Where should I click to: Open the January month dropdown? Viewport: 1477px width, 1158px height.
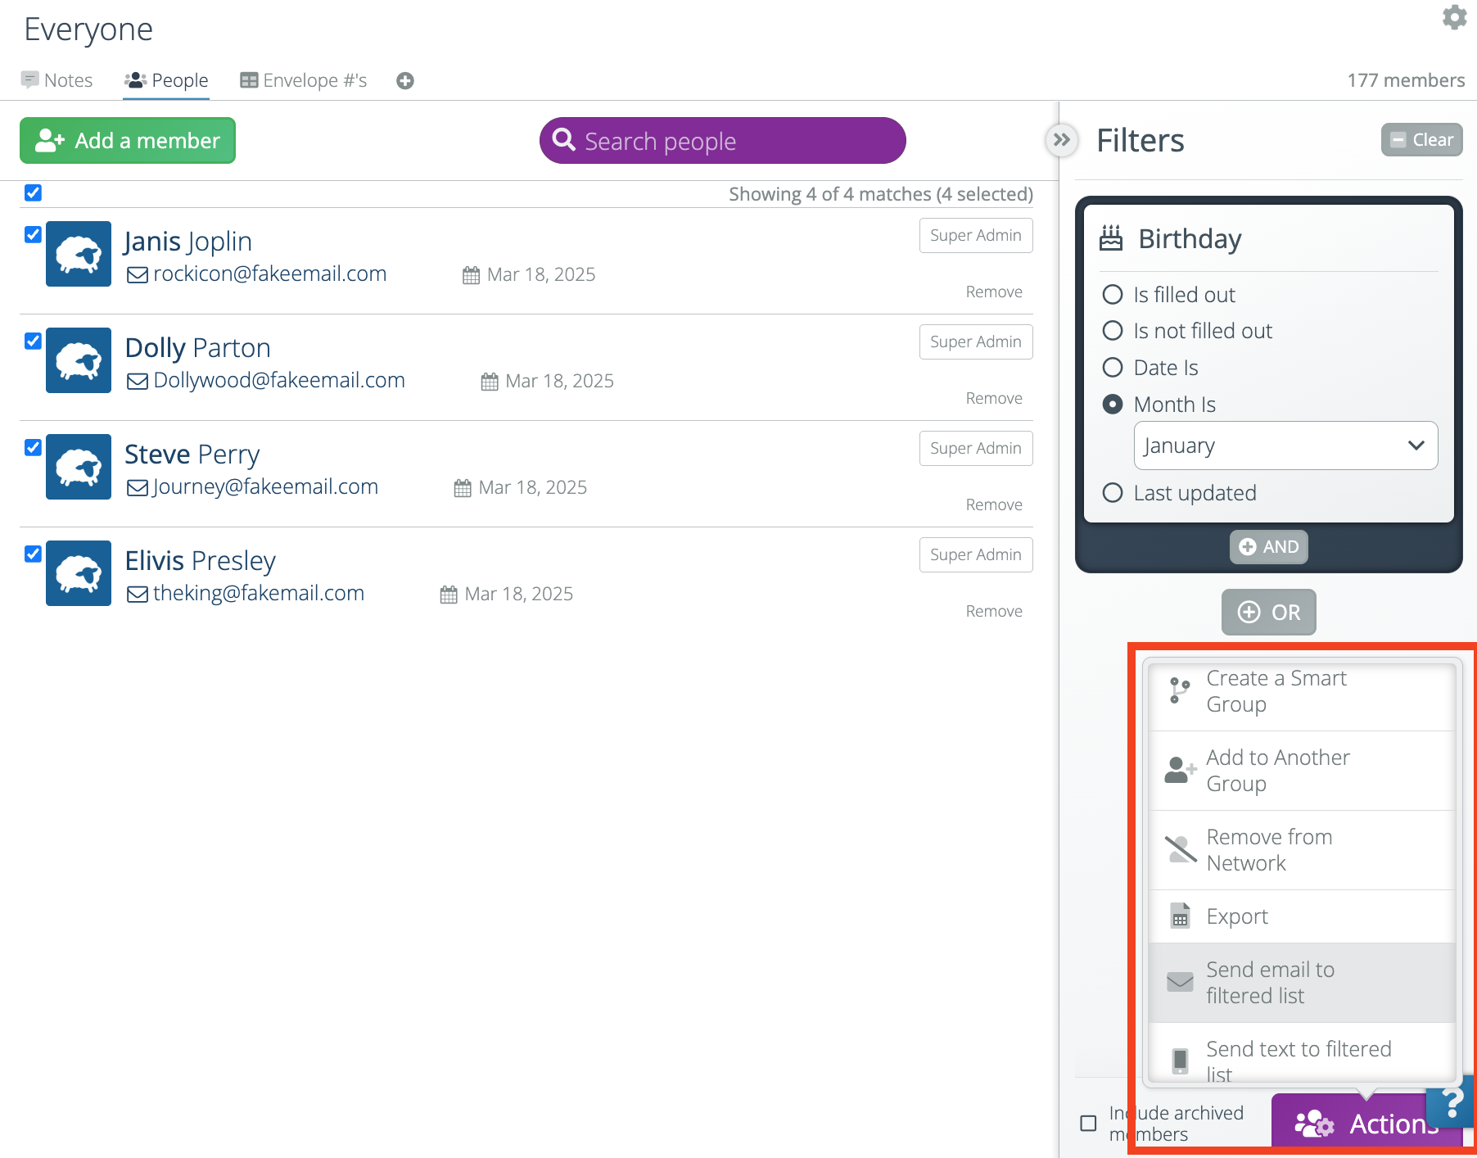click(1285, 446)
